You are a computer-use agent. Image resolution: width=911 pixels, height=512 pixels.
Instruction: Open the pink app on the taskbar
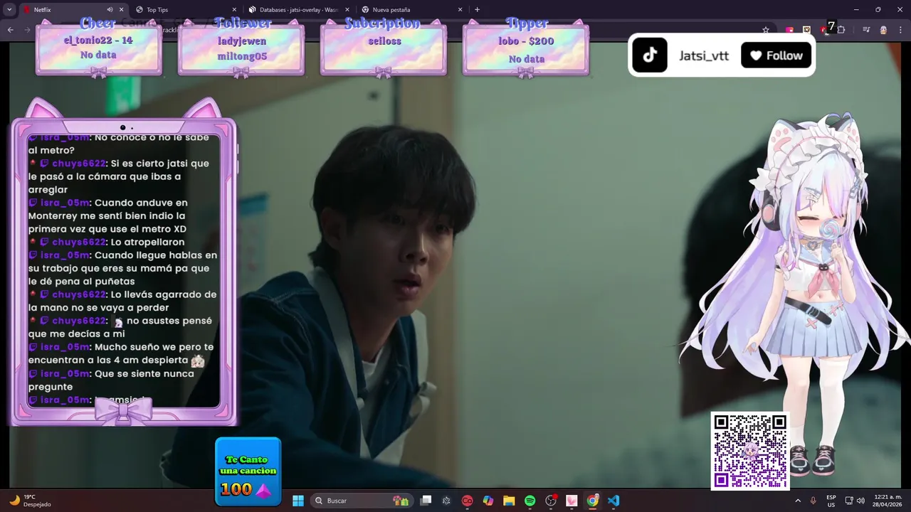(x=572, y=501)
